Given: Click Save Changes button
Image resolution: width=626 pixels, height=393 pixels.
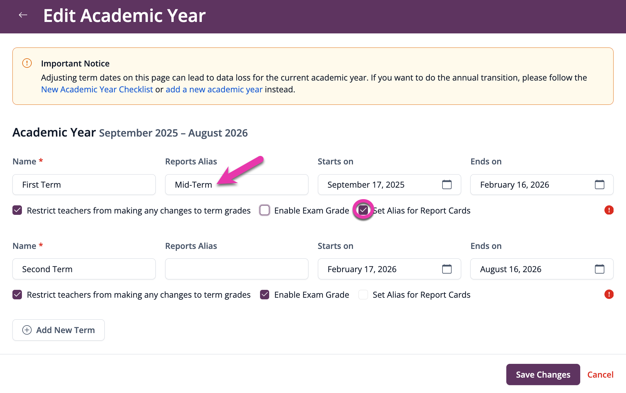Looking at the screenshot, I should (x=543, y=374).
